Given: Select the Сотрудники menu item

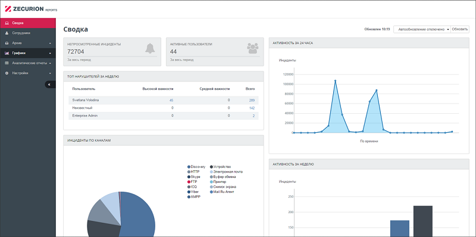Looking at the screenshot, I should pos(28,33).
